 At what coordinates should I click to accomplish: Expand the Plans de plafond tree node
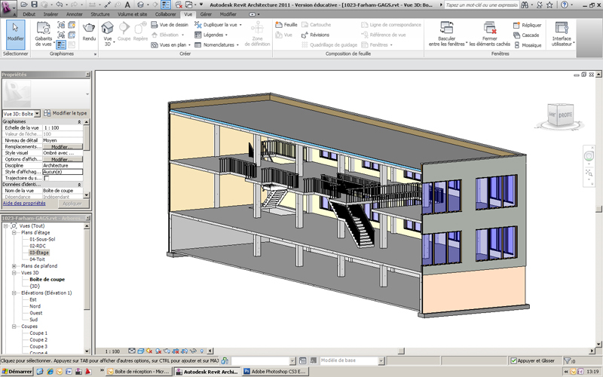14,266
